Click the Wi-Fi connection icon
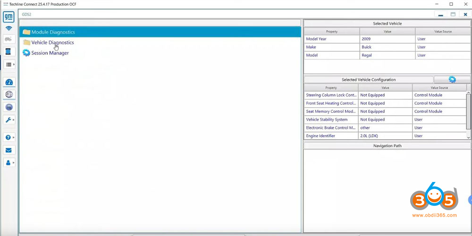The width and height of the screenshot is (472, 236). pyautogui.click(x=9, y=29)
